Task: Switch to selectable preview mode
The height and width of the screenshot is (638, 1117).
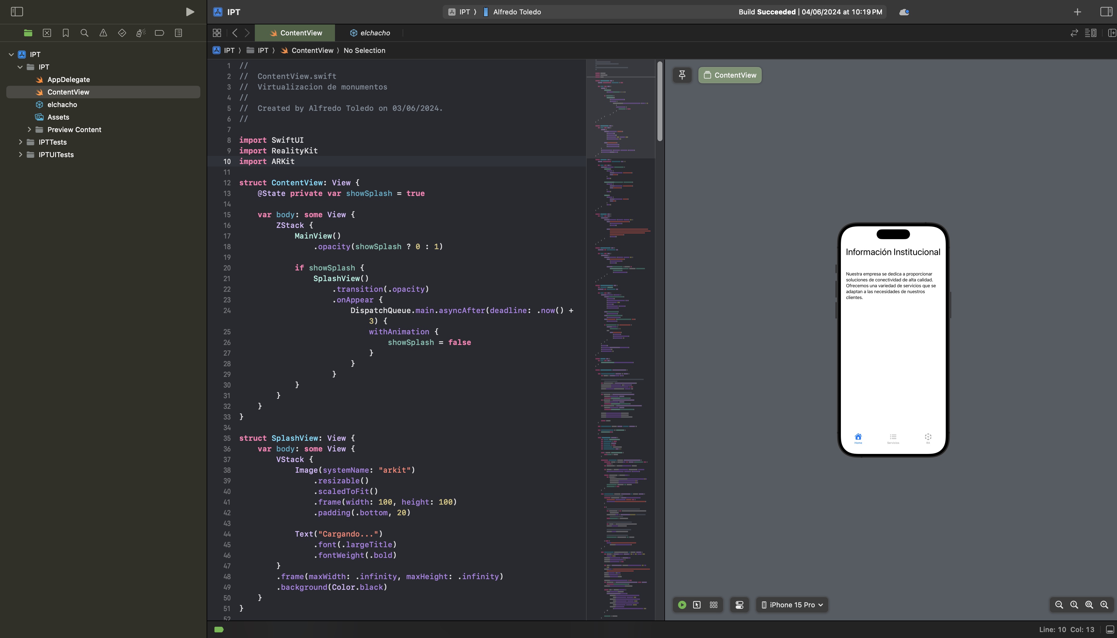Action: [697, 605]
